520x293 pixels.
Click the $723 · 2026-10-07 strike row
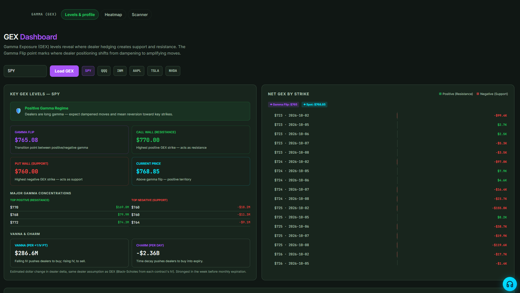388,143
